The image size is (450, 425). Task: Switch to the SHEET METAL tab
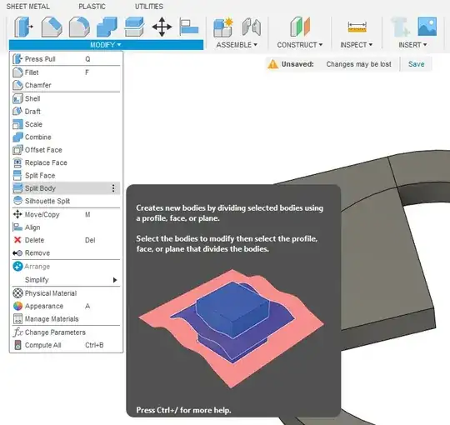tap(27, 7)
